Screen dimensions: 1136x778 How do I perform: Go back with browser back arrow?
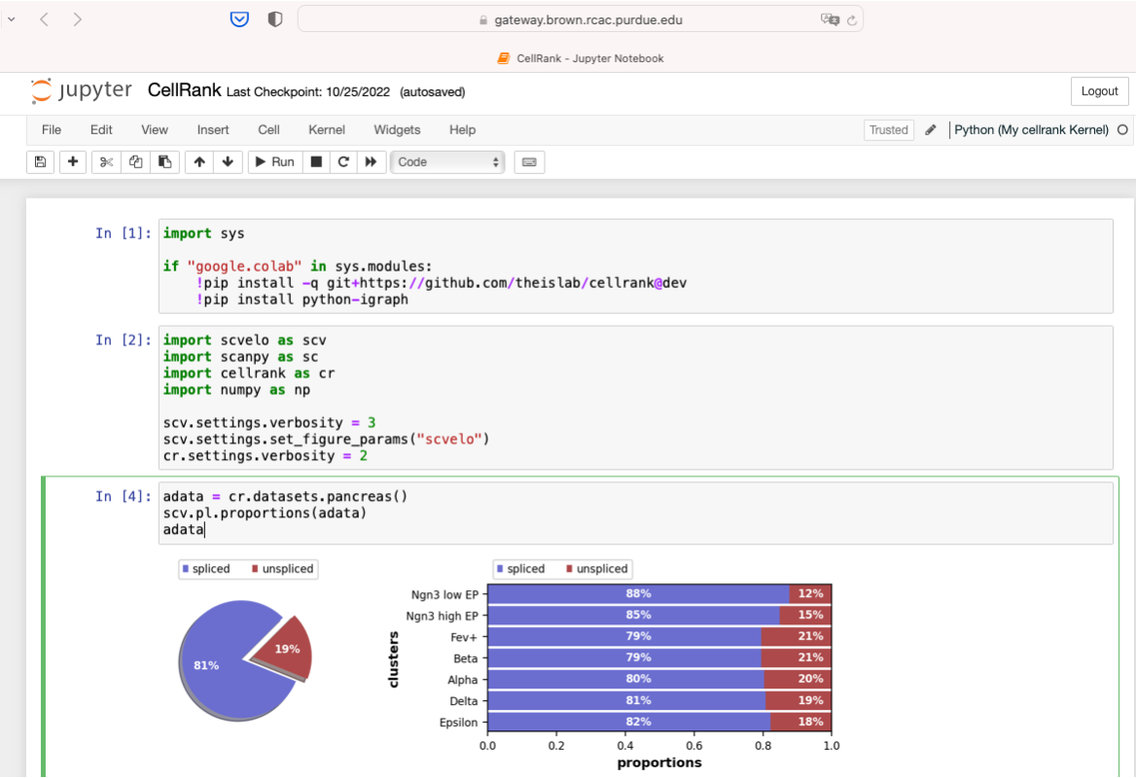tap(44, 19)
